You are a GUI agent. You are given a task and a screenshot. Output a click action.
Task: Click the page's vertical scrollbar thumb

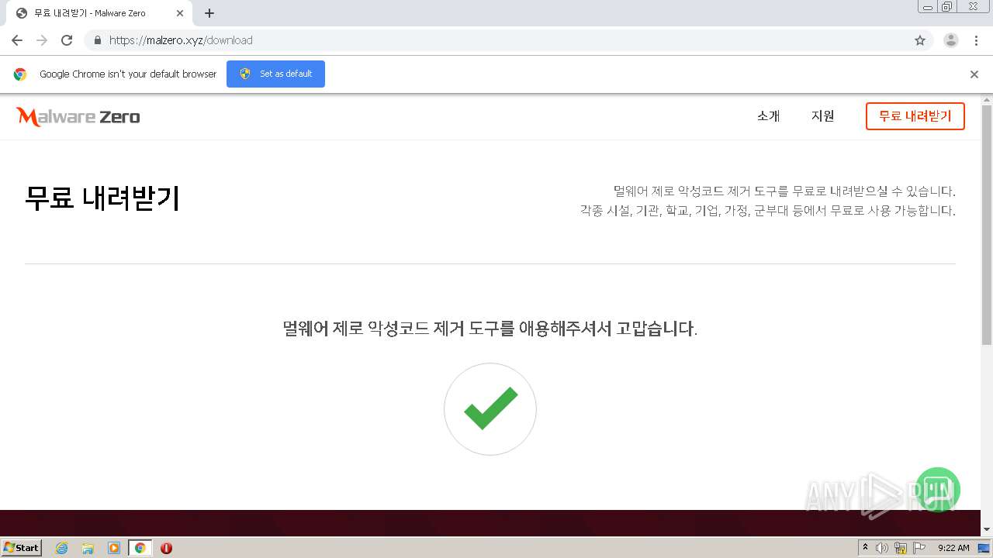[987, 225]
